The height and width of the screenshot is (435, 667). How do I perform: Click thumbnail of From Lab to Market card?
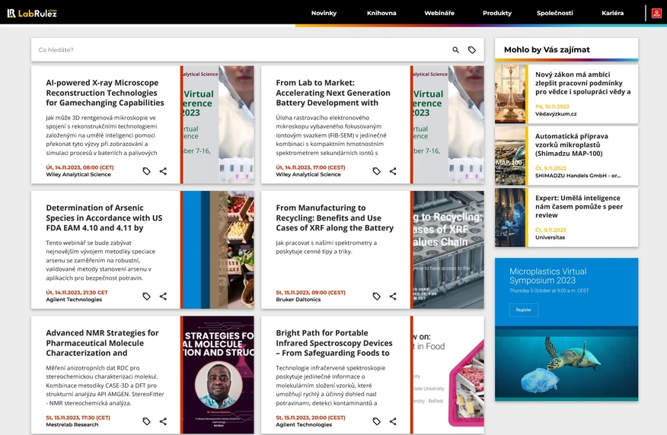point(448,125)
